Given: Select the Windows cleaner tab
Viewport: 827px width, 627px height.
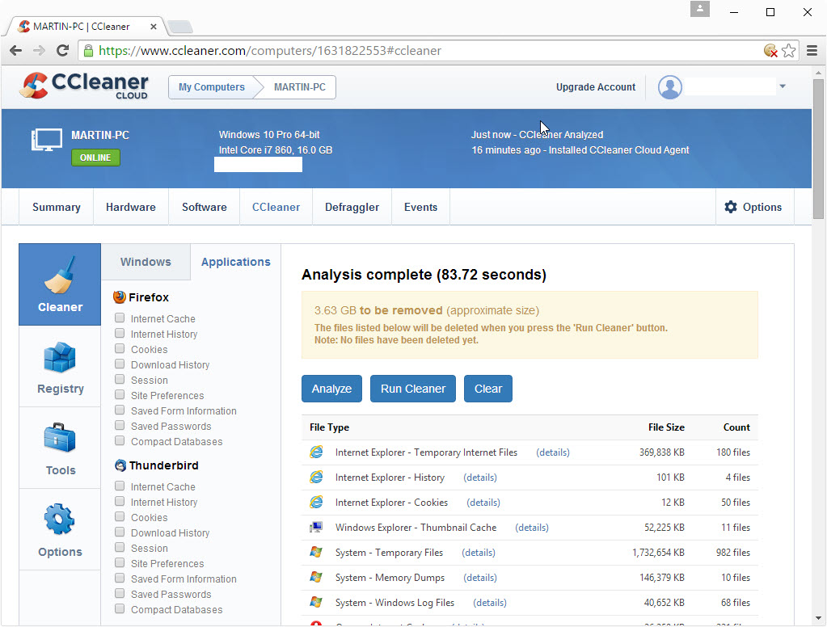Looking at the screenshot, I should (146, 262).
